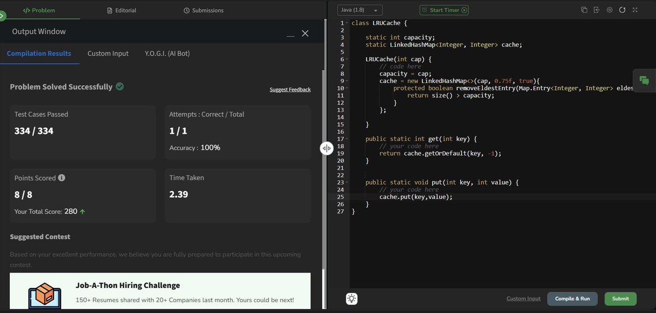Click the exit/import icon beside the copy icon
Viewport: 656px width, 313px height.
click(596, 10)
